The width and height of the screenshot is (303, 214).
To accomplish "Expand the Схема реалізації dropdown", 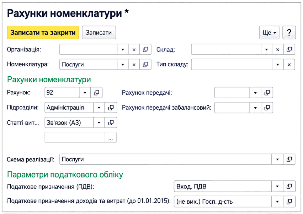I will (x=277, y=159).
